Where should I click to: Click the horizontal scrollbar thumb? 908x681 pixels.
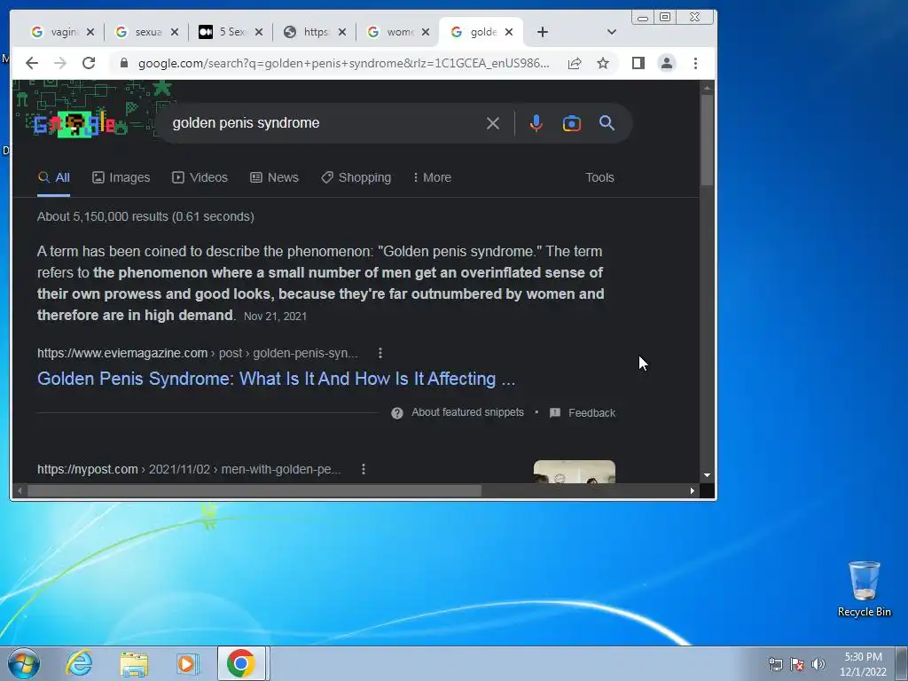pyautogui.click(x=254, y=490)
